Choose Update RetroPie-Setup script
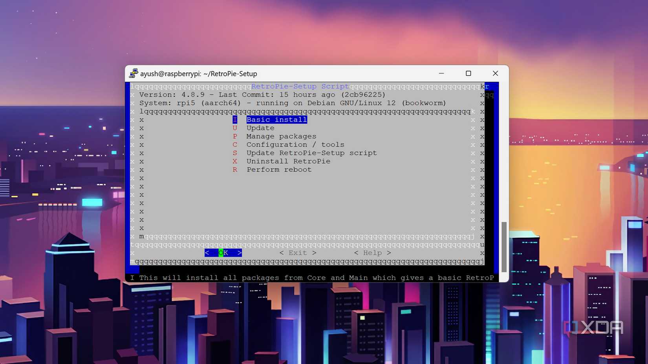The image size is (648, 364). (x=311, y=153)
